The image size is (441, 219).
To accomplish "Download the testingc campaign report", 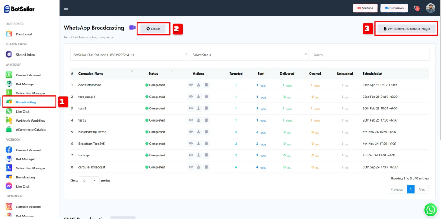I will (199, 155).
